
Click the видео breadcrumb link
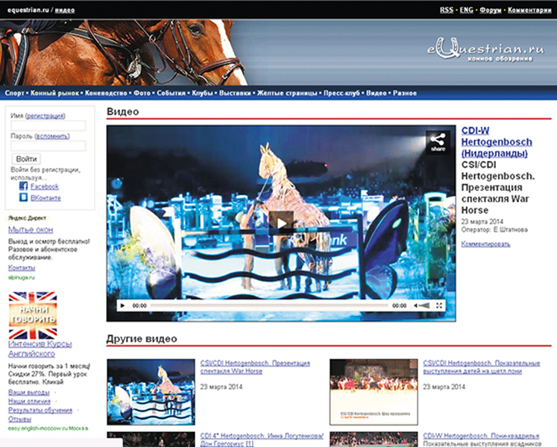coord(65,10)
